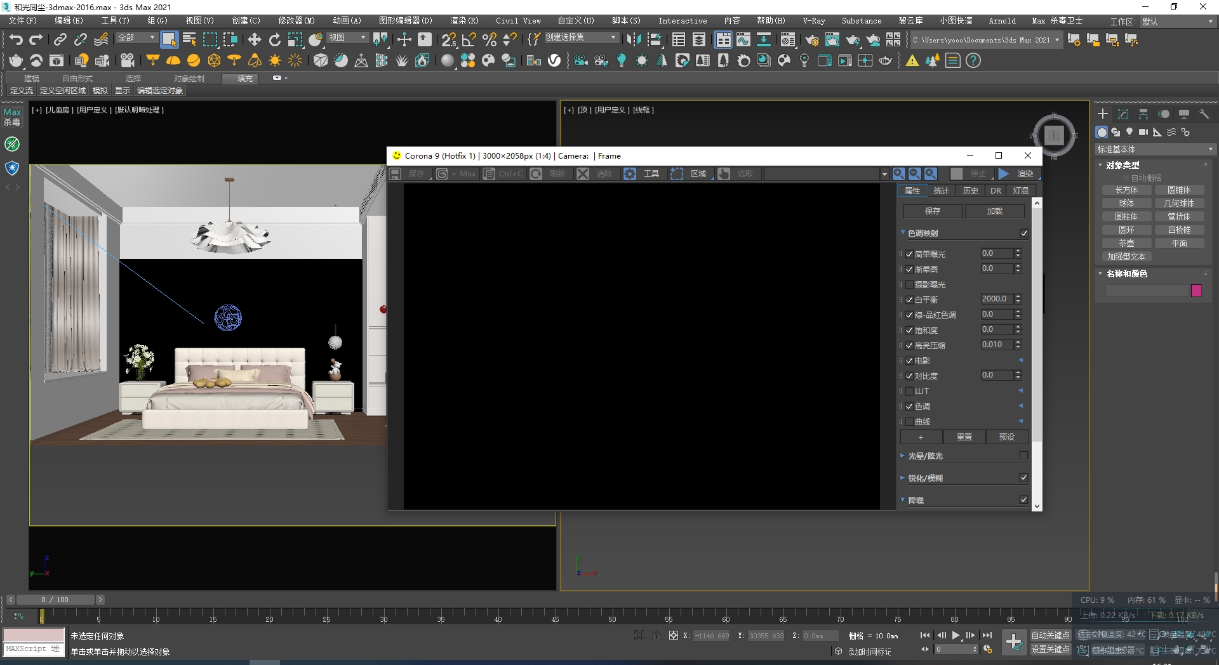Image resolution: width=1219 pixels, height=665 pixels.
Task: Collapse the 对象类型 rollout
Action: click(1101, 165)
